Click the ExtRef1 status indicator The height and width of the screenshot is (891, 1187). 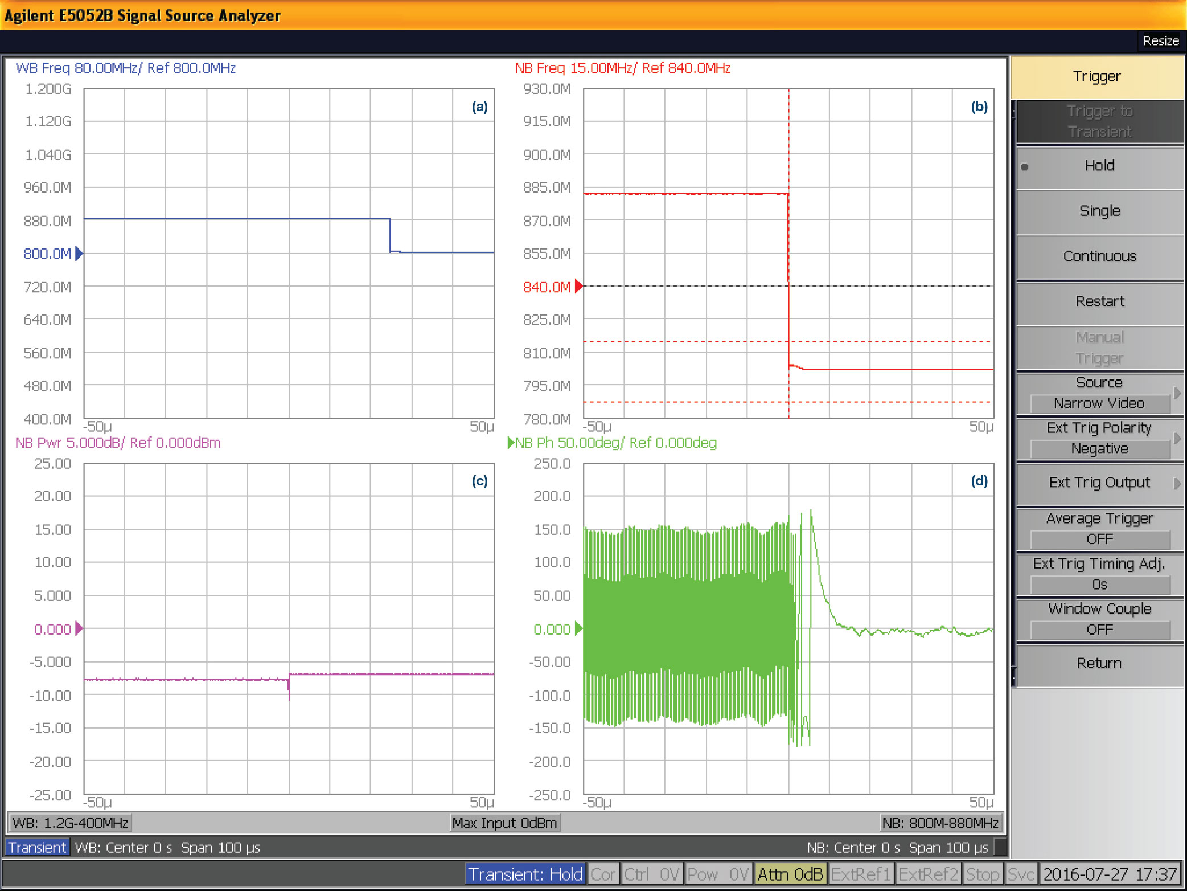860,874
